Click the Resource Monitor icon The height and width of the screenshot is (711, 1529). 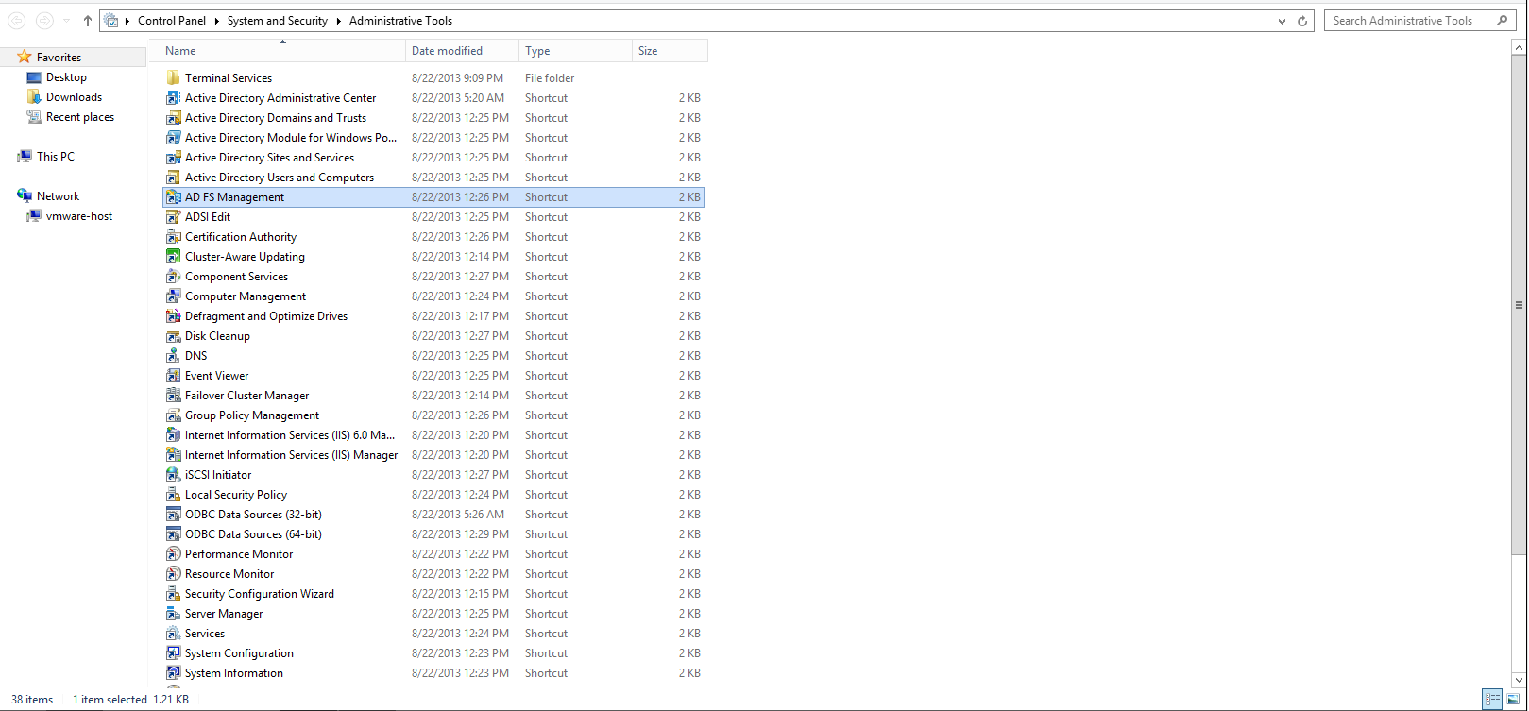click(174, 574)
